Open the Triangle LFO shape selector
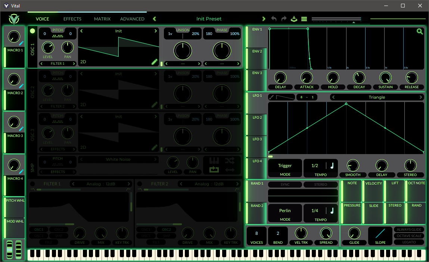The image size is (429, 262). 377,97
